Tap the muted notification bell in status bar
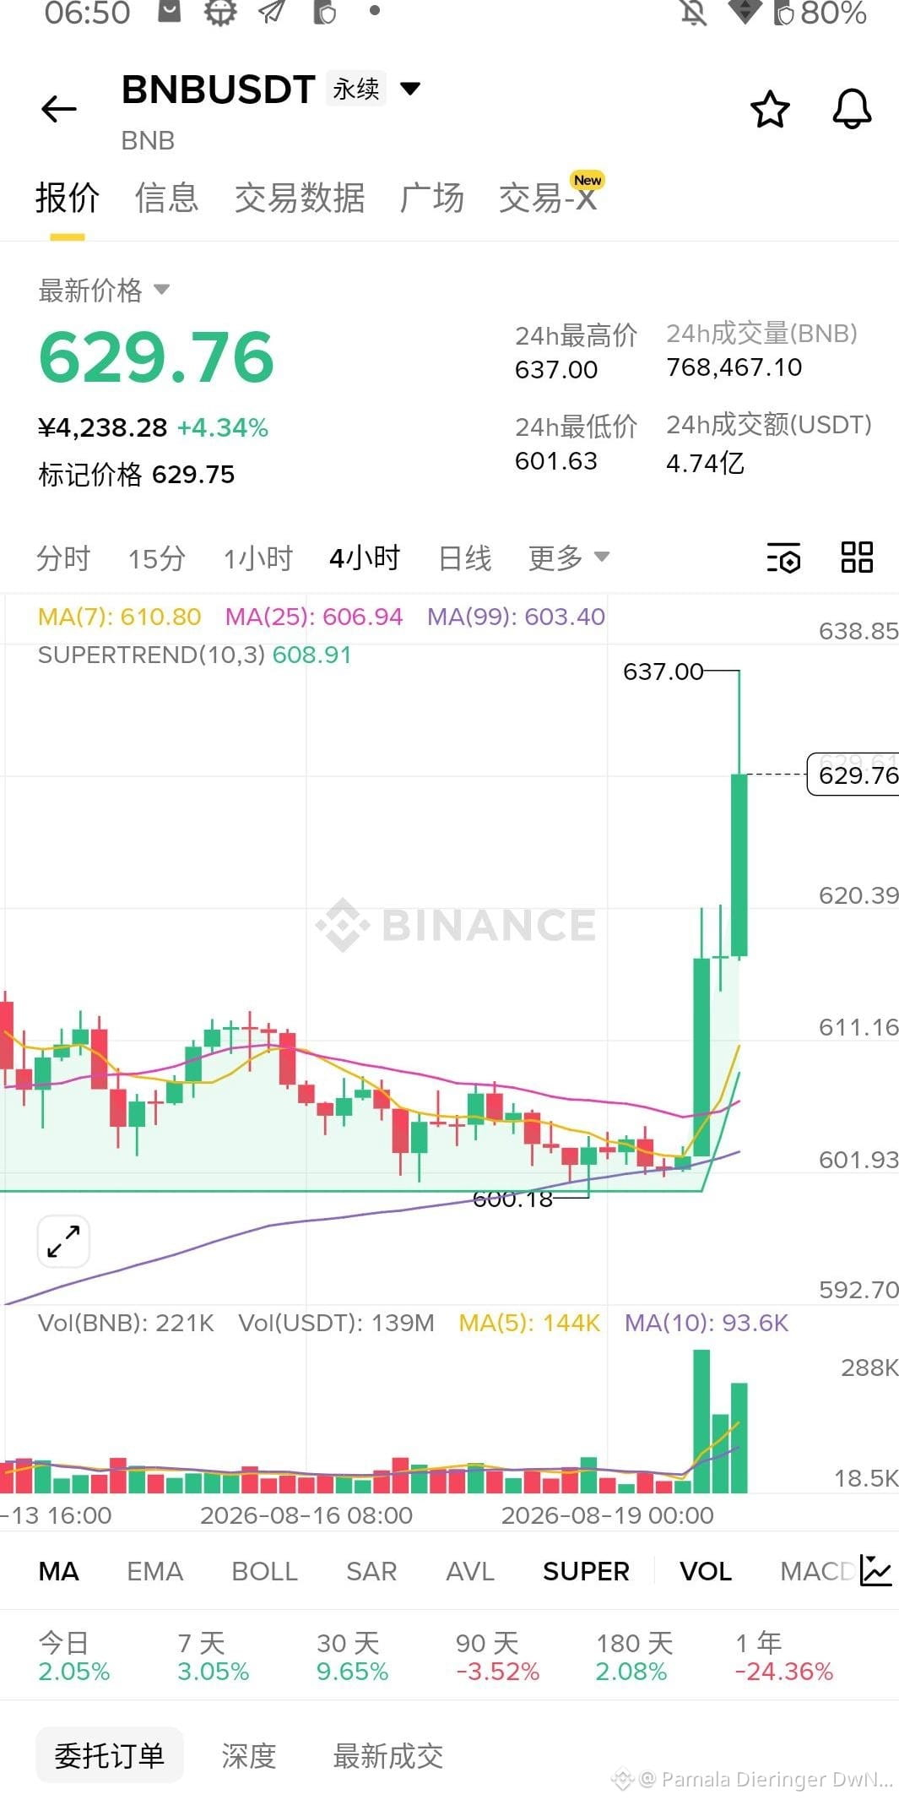899x1800 pixels. tap(694, 13)
